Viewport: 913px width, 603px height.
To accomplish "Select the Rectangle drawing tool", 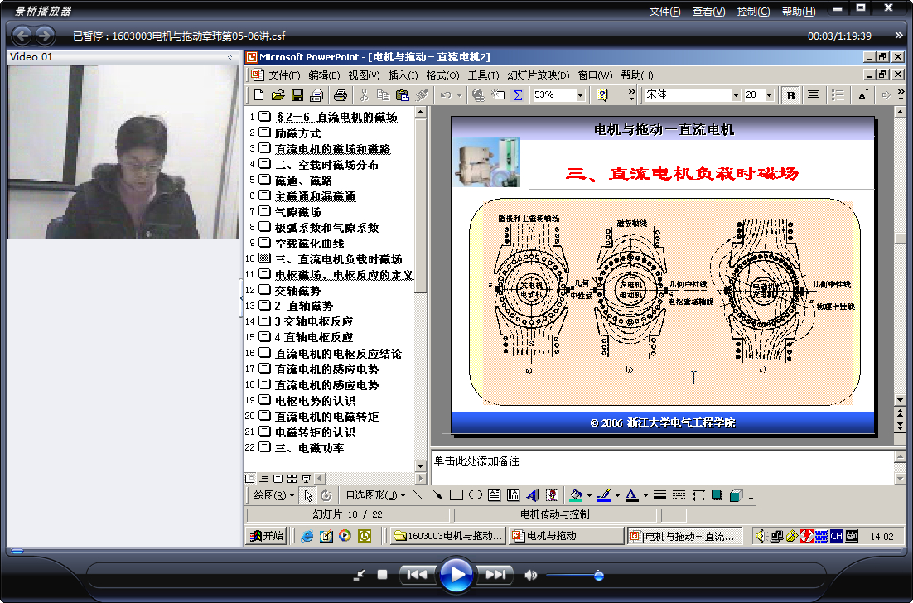I will [456, 495].
